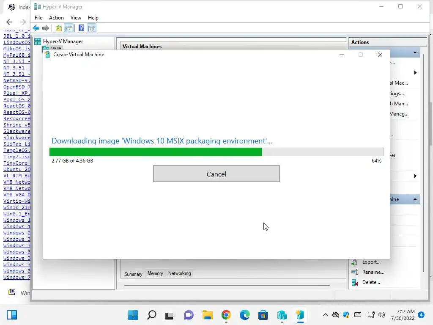The width and height of the screenshot is (433, 325).
Task: Open File Explorer from taskbar
Action: [x=207, y=315]
